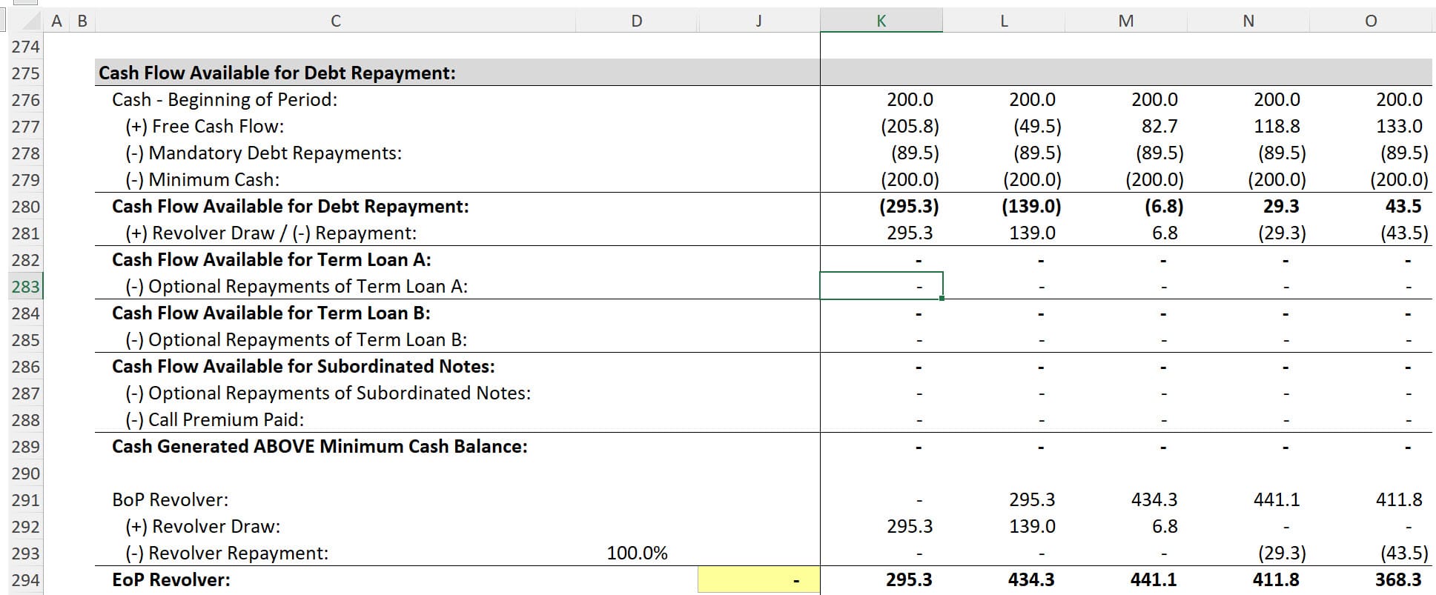Select the active cell K283
1436x595 pixels.
(x=881, y=286)
